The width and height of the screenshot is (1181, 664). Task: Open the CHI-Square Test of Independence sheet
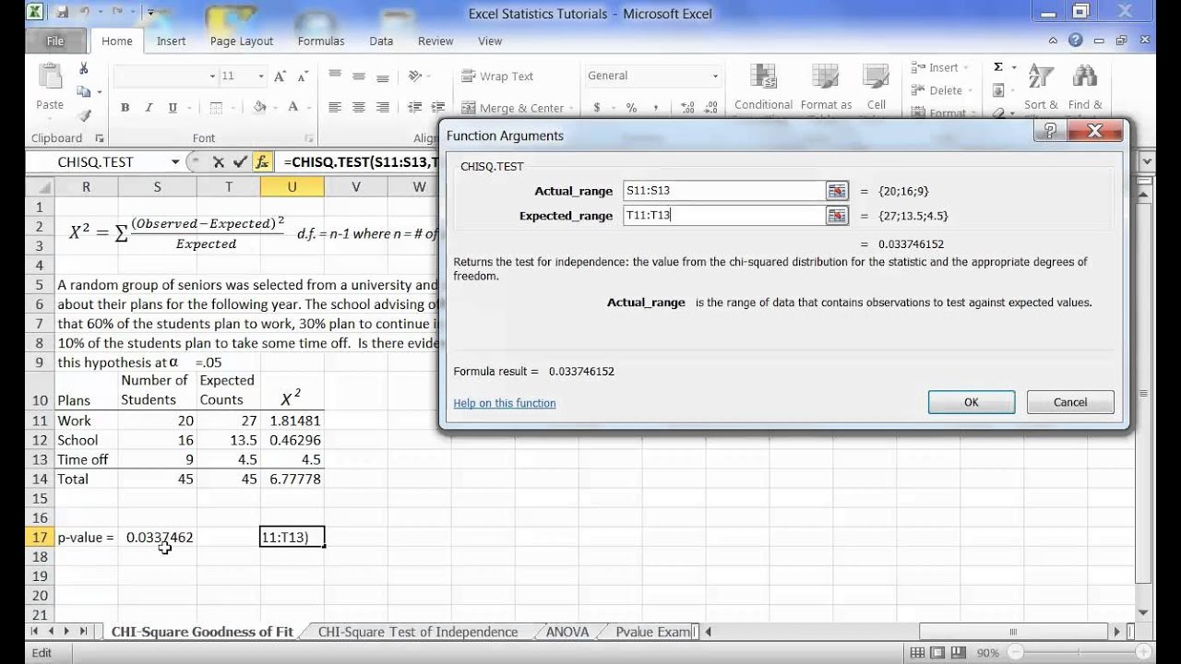point(418,632)
